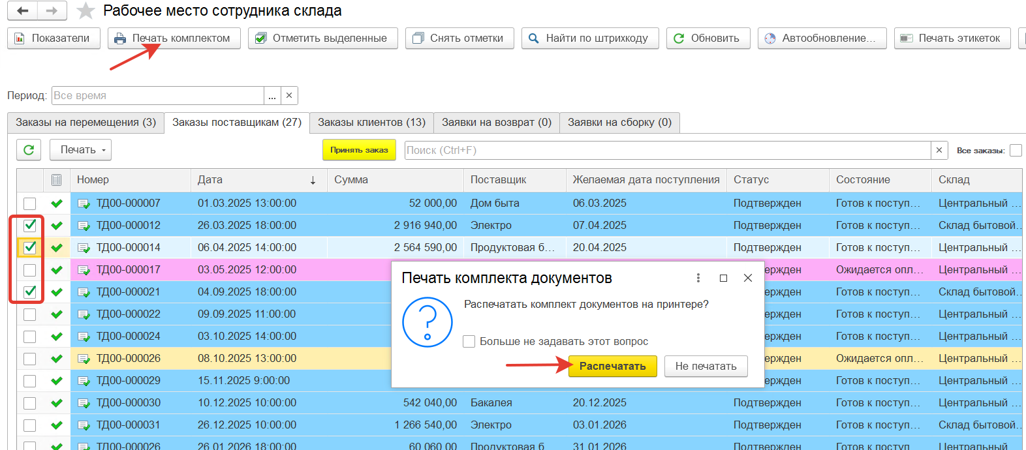Tick checkbox for order ТД00-000007

click(29, 203)
